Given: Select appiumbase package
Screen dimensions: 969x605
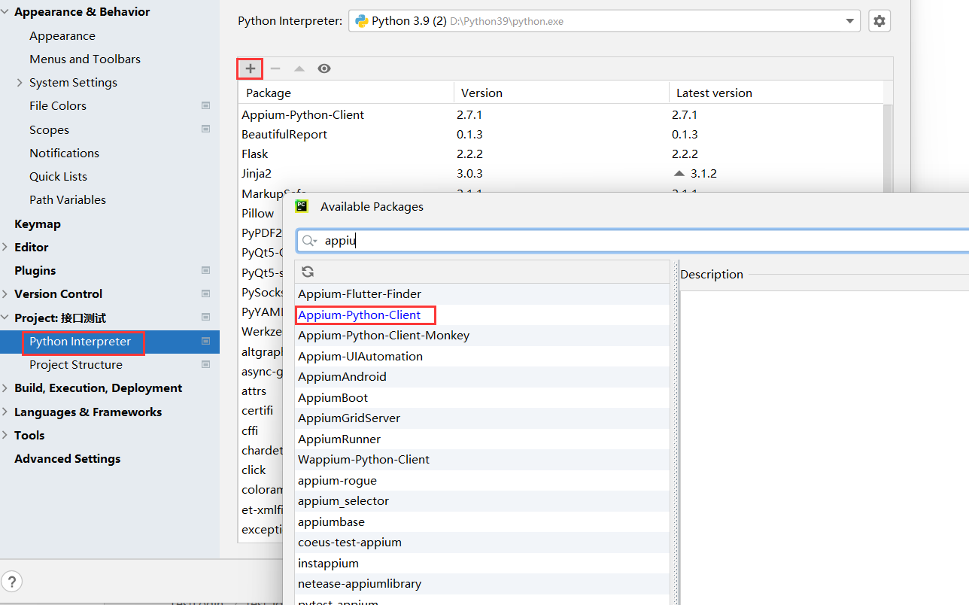Looking at the screenshot, I should 481,521.
